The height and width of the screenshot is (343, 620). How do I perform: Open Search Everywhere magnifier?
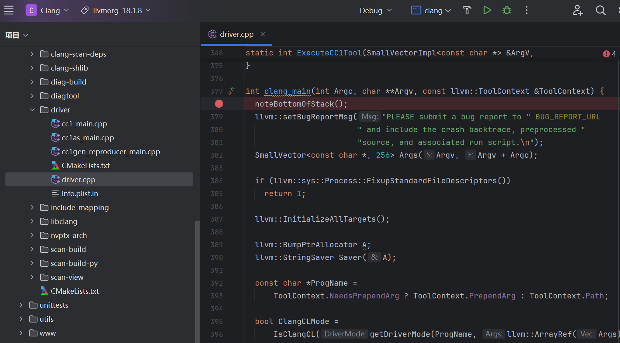tap(601, 10)
